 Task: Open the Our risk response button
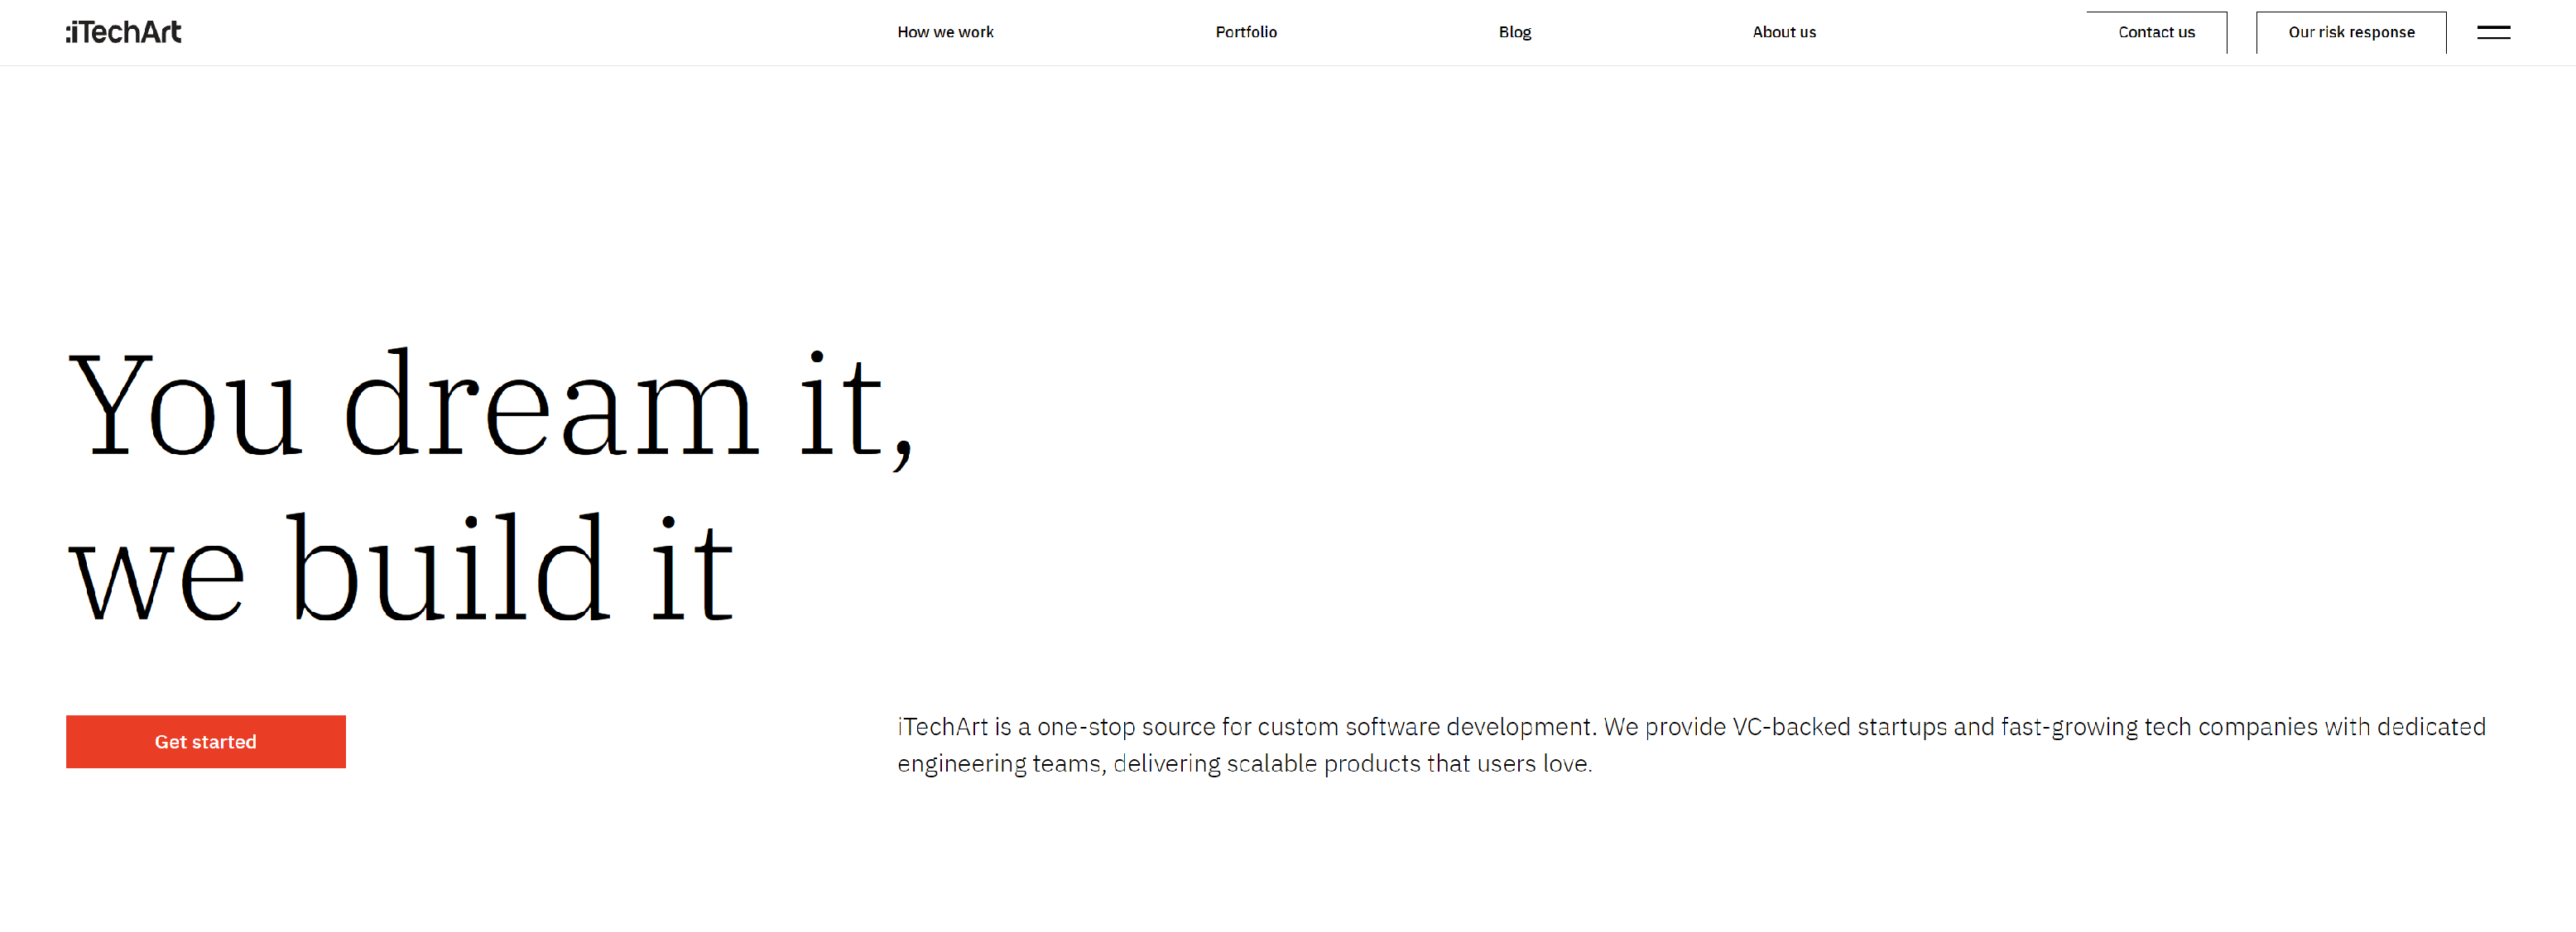tap(2351, 32)
